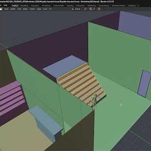Open the UV menu
The image size is (151, 151).
click(x=50, y=9)
